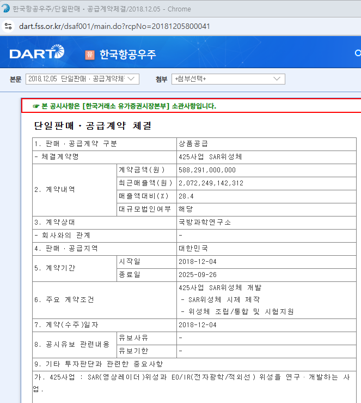The image size is (361, 403).
Task: Click the 3. 계약상대 label
Action: tap(54, 222)
